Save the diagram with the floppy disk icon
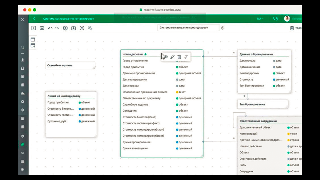Screen dimensions: 320x180 point(42,28)
